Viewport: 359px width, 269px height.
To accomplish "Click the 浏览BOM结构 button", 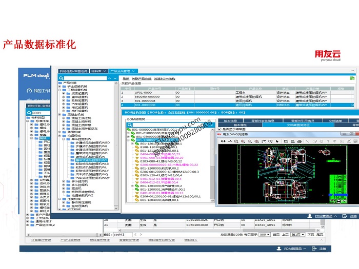I will click(x=164, y=78).
